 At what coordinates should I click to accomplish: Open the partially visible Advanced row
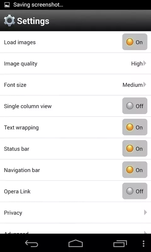[x=75, y=229]
